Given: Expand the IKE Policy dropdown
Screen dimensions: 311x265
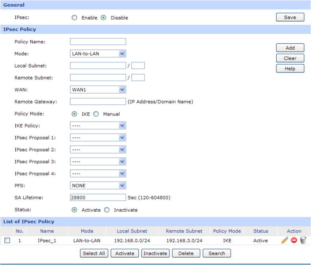Looking at the screenshot, I should coord(98,125).
